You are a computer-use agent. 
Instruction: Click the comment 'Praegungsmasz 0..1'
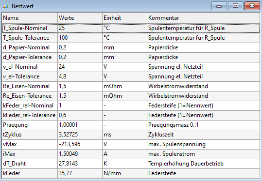tap(174, 125)
